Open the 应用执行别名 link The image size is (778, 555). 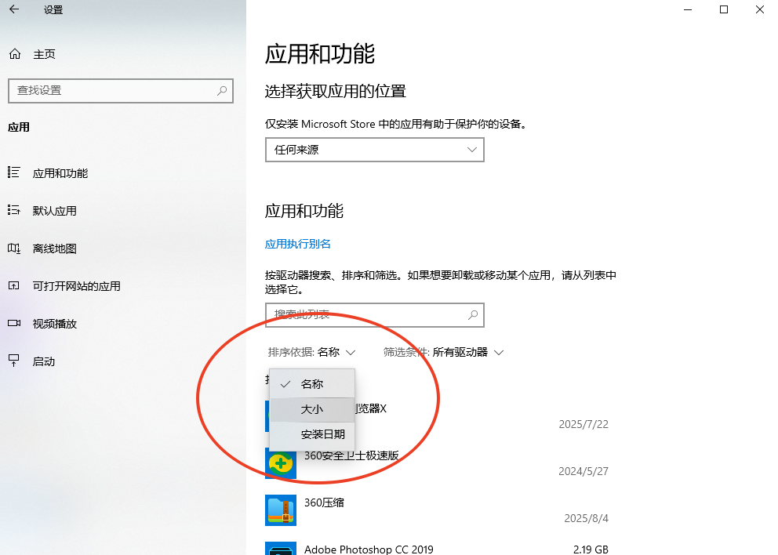click(297, 244)
